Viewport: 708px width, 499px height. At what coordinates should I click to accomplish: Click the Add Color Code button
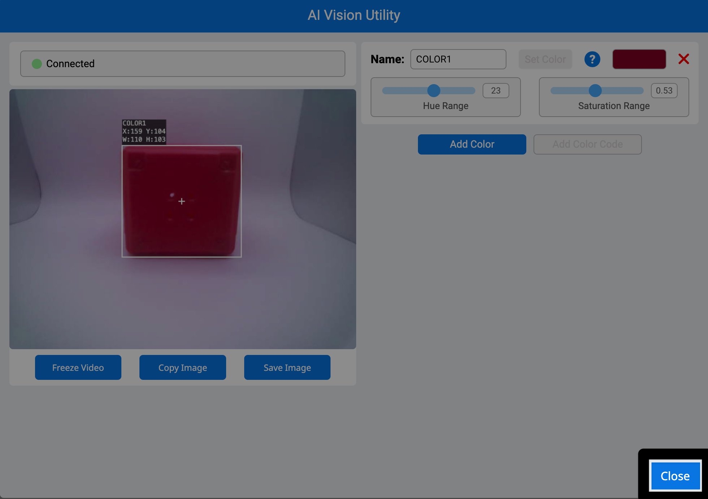click(587, 144)
